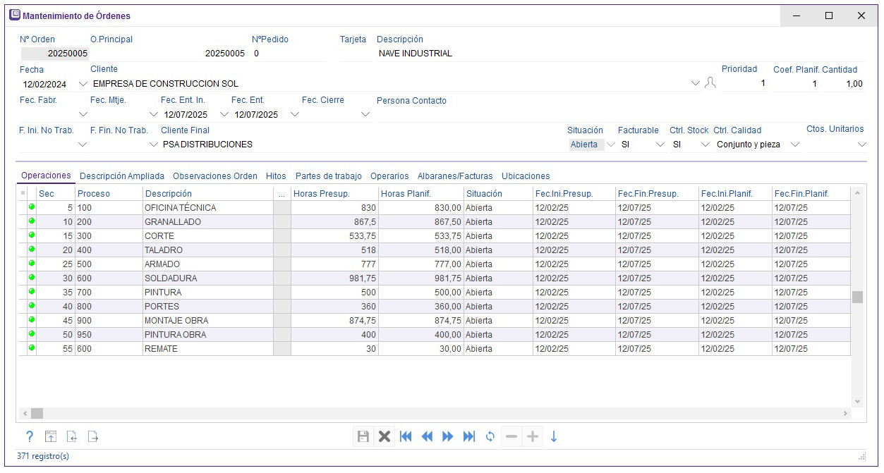Click the person icon next to Cliente

click(x=710, y=83)
